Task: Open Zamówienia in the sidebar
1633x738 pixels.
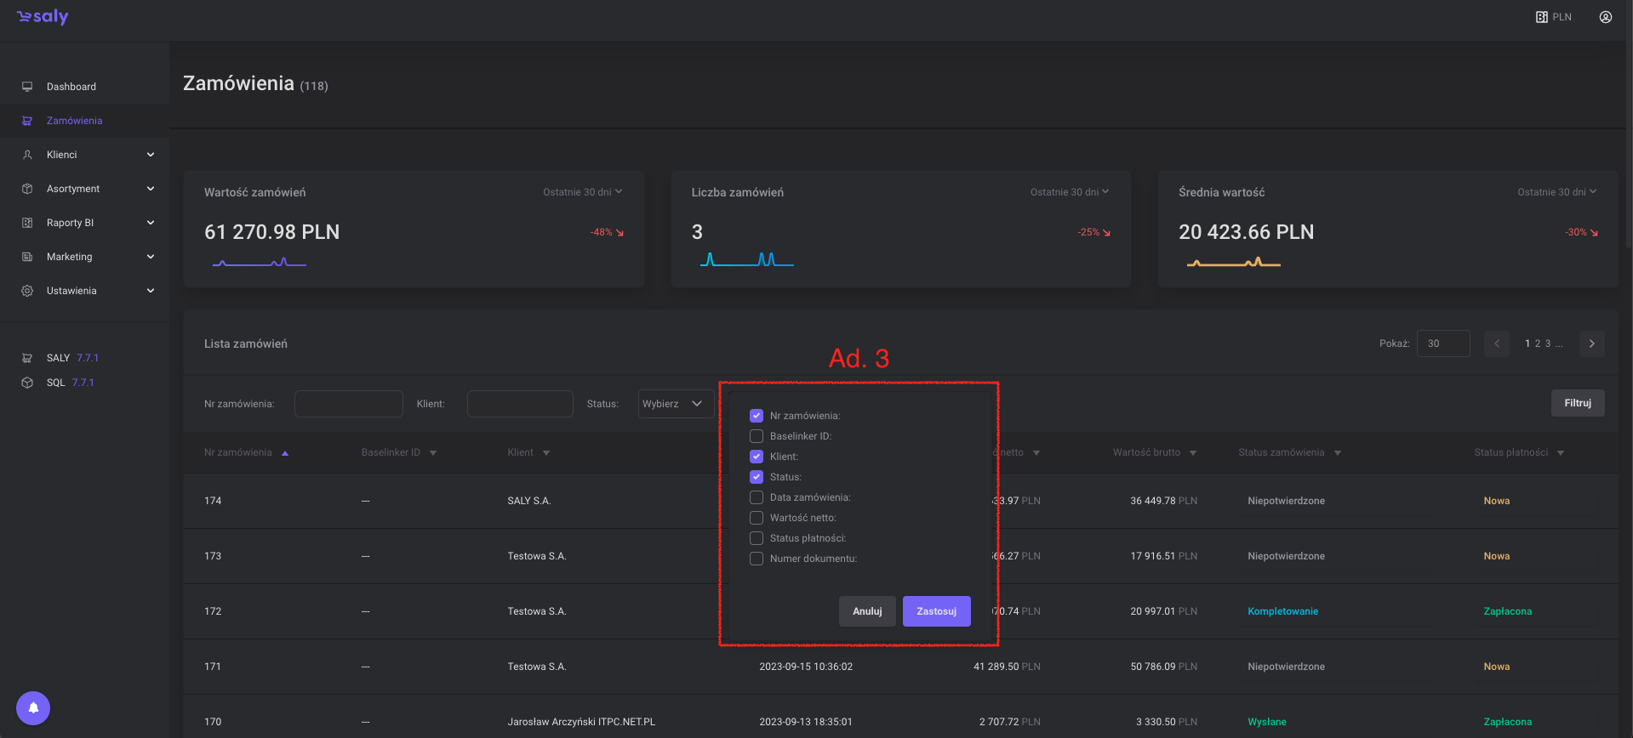Action: coord(74,121)
